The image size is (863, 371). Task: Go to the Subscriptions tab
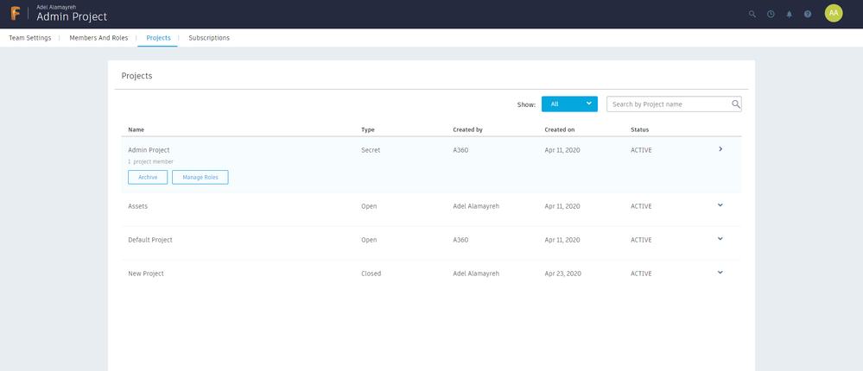[209, 38]
